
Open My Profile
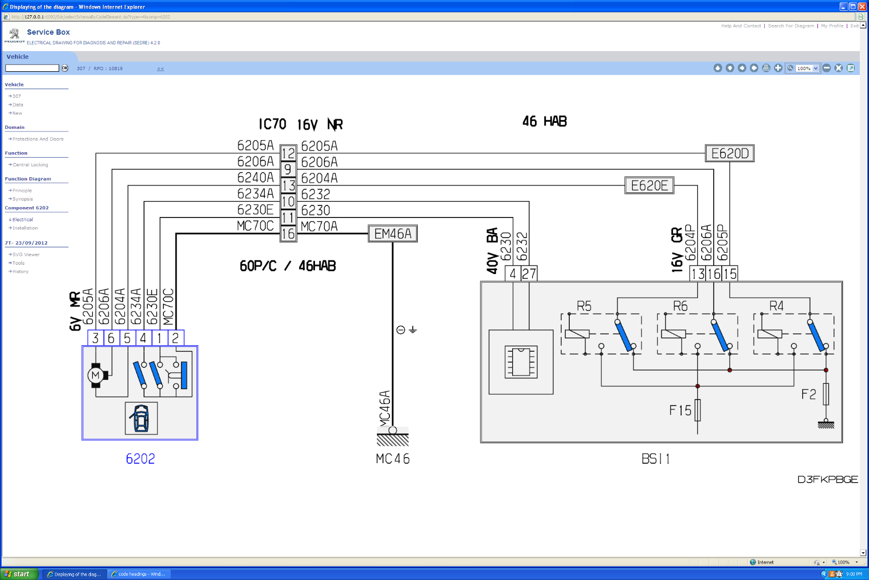click(832, 26)
